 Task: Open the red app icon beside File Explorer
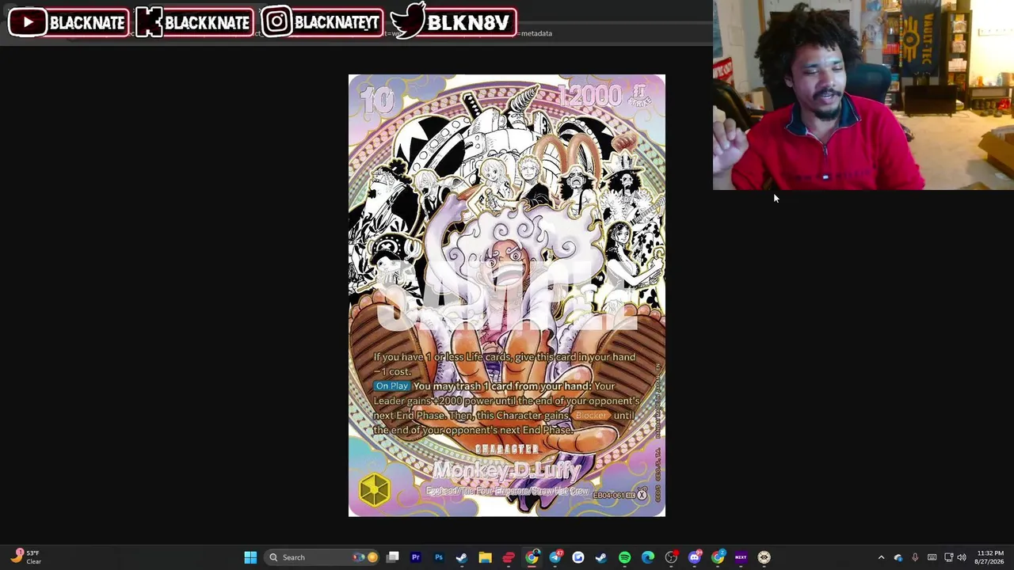pos(509,557)
